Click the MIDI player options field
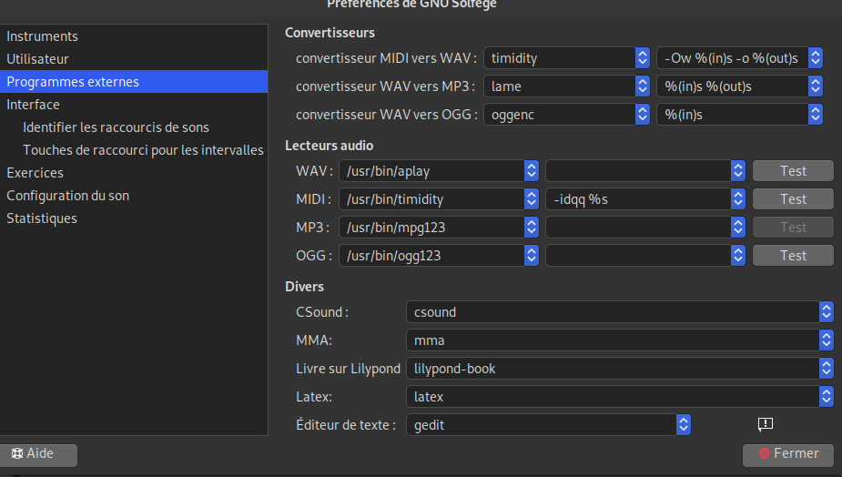Image resolution: width=842 pixels, height=477 pixels. tap(637, 199)
